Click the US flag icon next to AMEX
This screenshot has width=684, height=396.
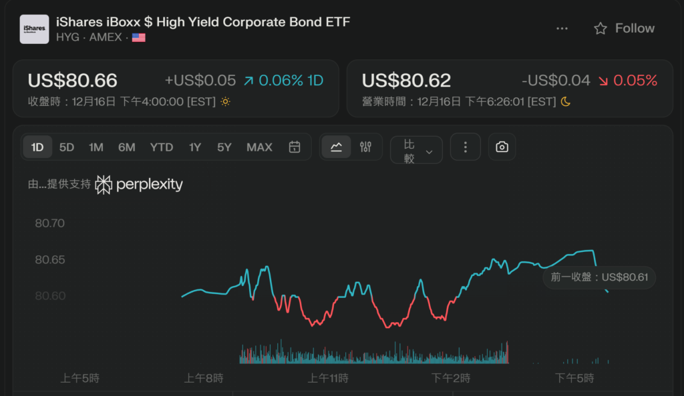138,38
